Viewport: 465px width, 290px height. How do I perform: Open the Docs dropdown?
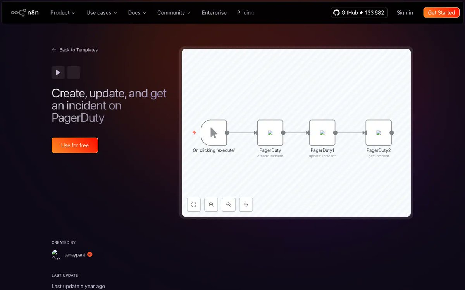point(137,13)
